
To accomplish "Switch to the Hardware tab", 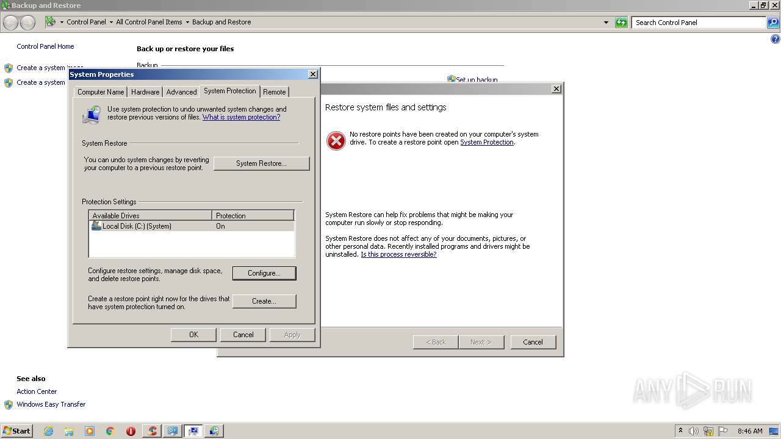I will [x=145, y=92].
